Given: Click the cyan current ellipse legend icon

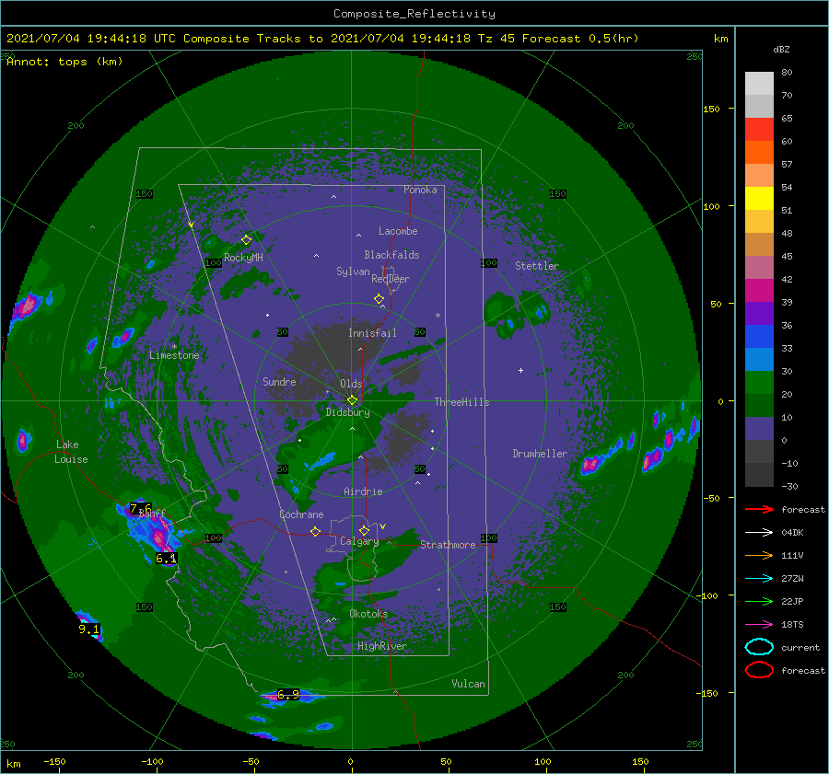Looking at the screenshot, I should [759, 647].
